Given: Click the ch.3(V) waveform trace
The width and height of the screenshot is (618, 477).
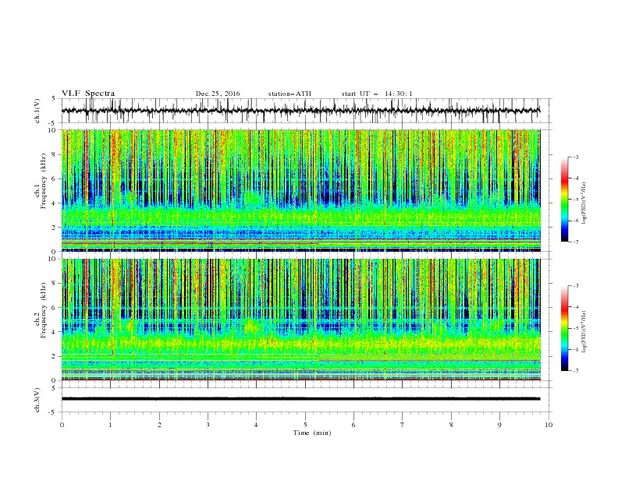Looking at the screenshot, I should [301, 399].
